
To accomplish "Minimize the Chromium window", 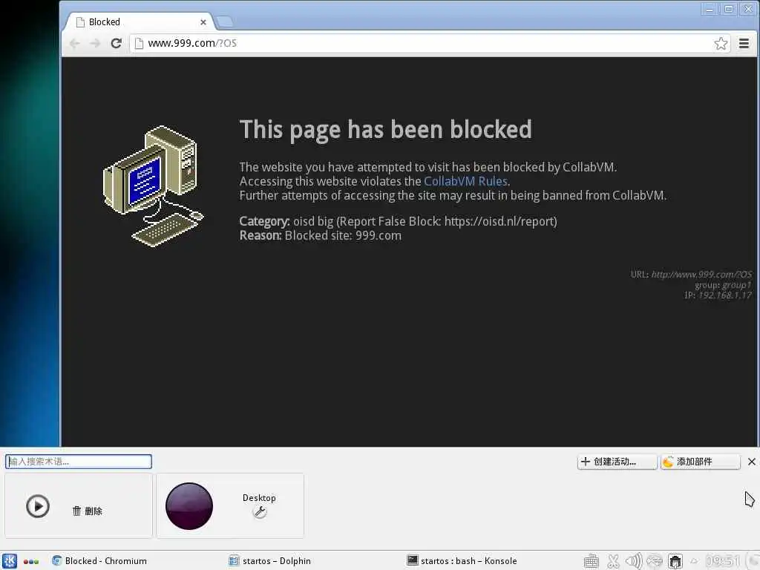I will click(x=709, y=9).
